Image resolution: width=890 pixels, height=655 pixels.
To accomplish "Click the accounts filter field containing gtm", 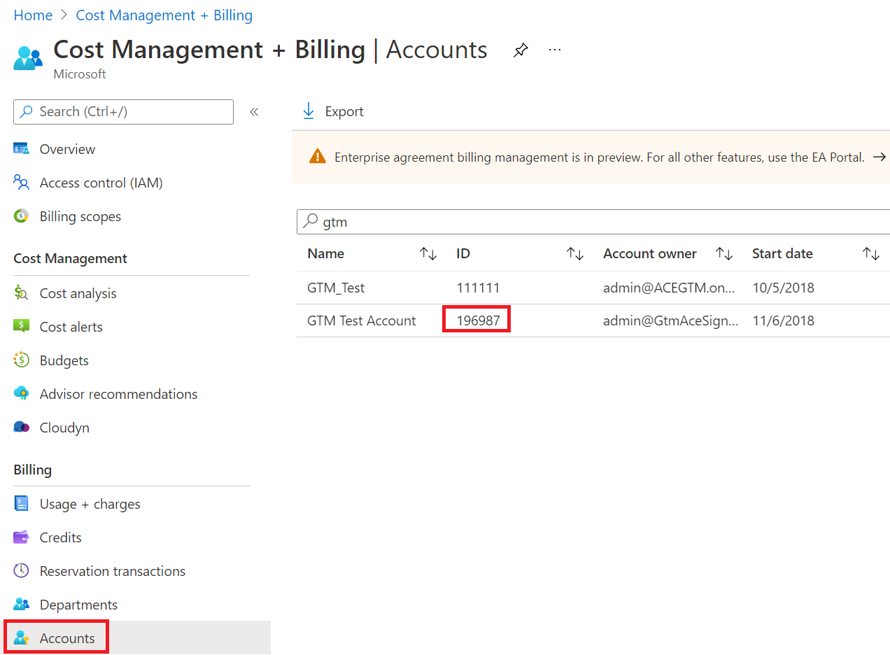I will click(595, 222).
